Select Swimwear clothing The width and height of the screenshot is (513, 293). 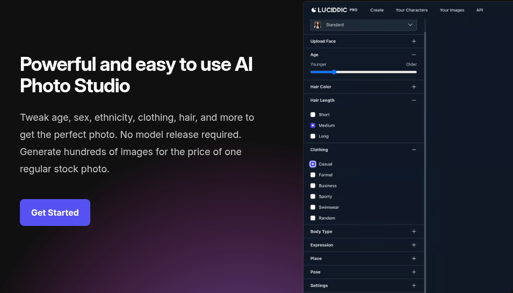pos(313,207)
